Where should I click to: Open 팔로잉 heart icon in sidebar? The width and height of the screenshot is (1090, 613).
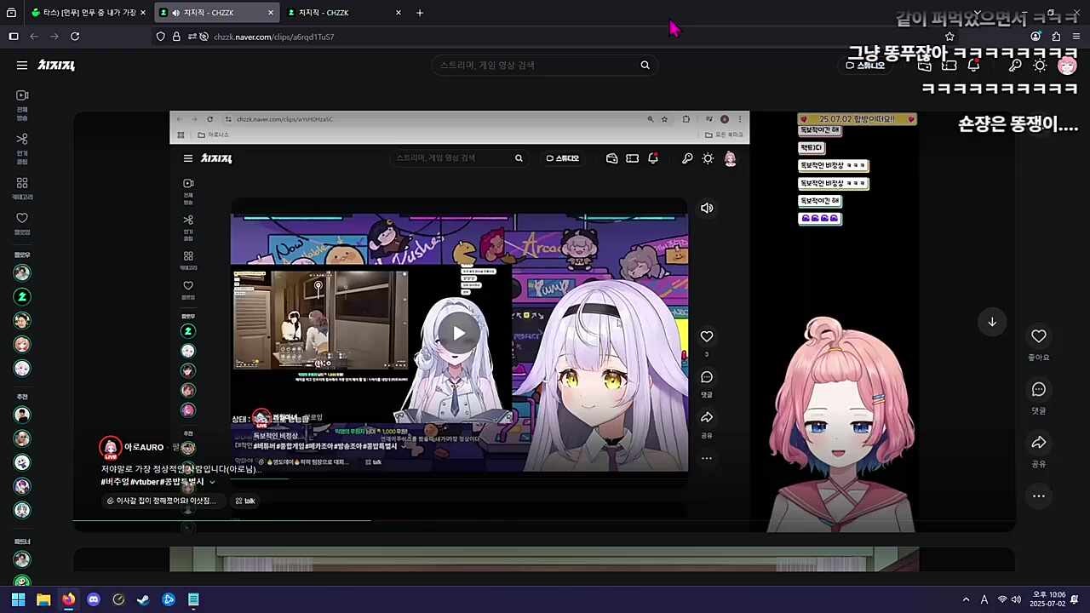[x=22, y=224]
